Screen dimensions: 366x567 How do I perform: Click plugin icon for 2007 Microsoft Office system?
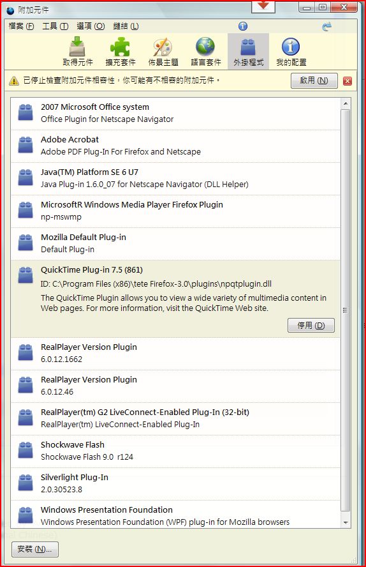(26, 112)
